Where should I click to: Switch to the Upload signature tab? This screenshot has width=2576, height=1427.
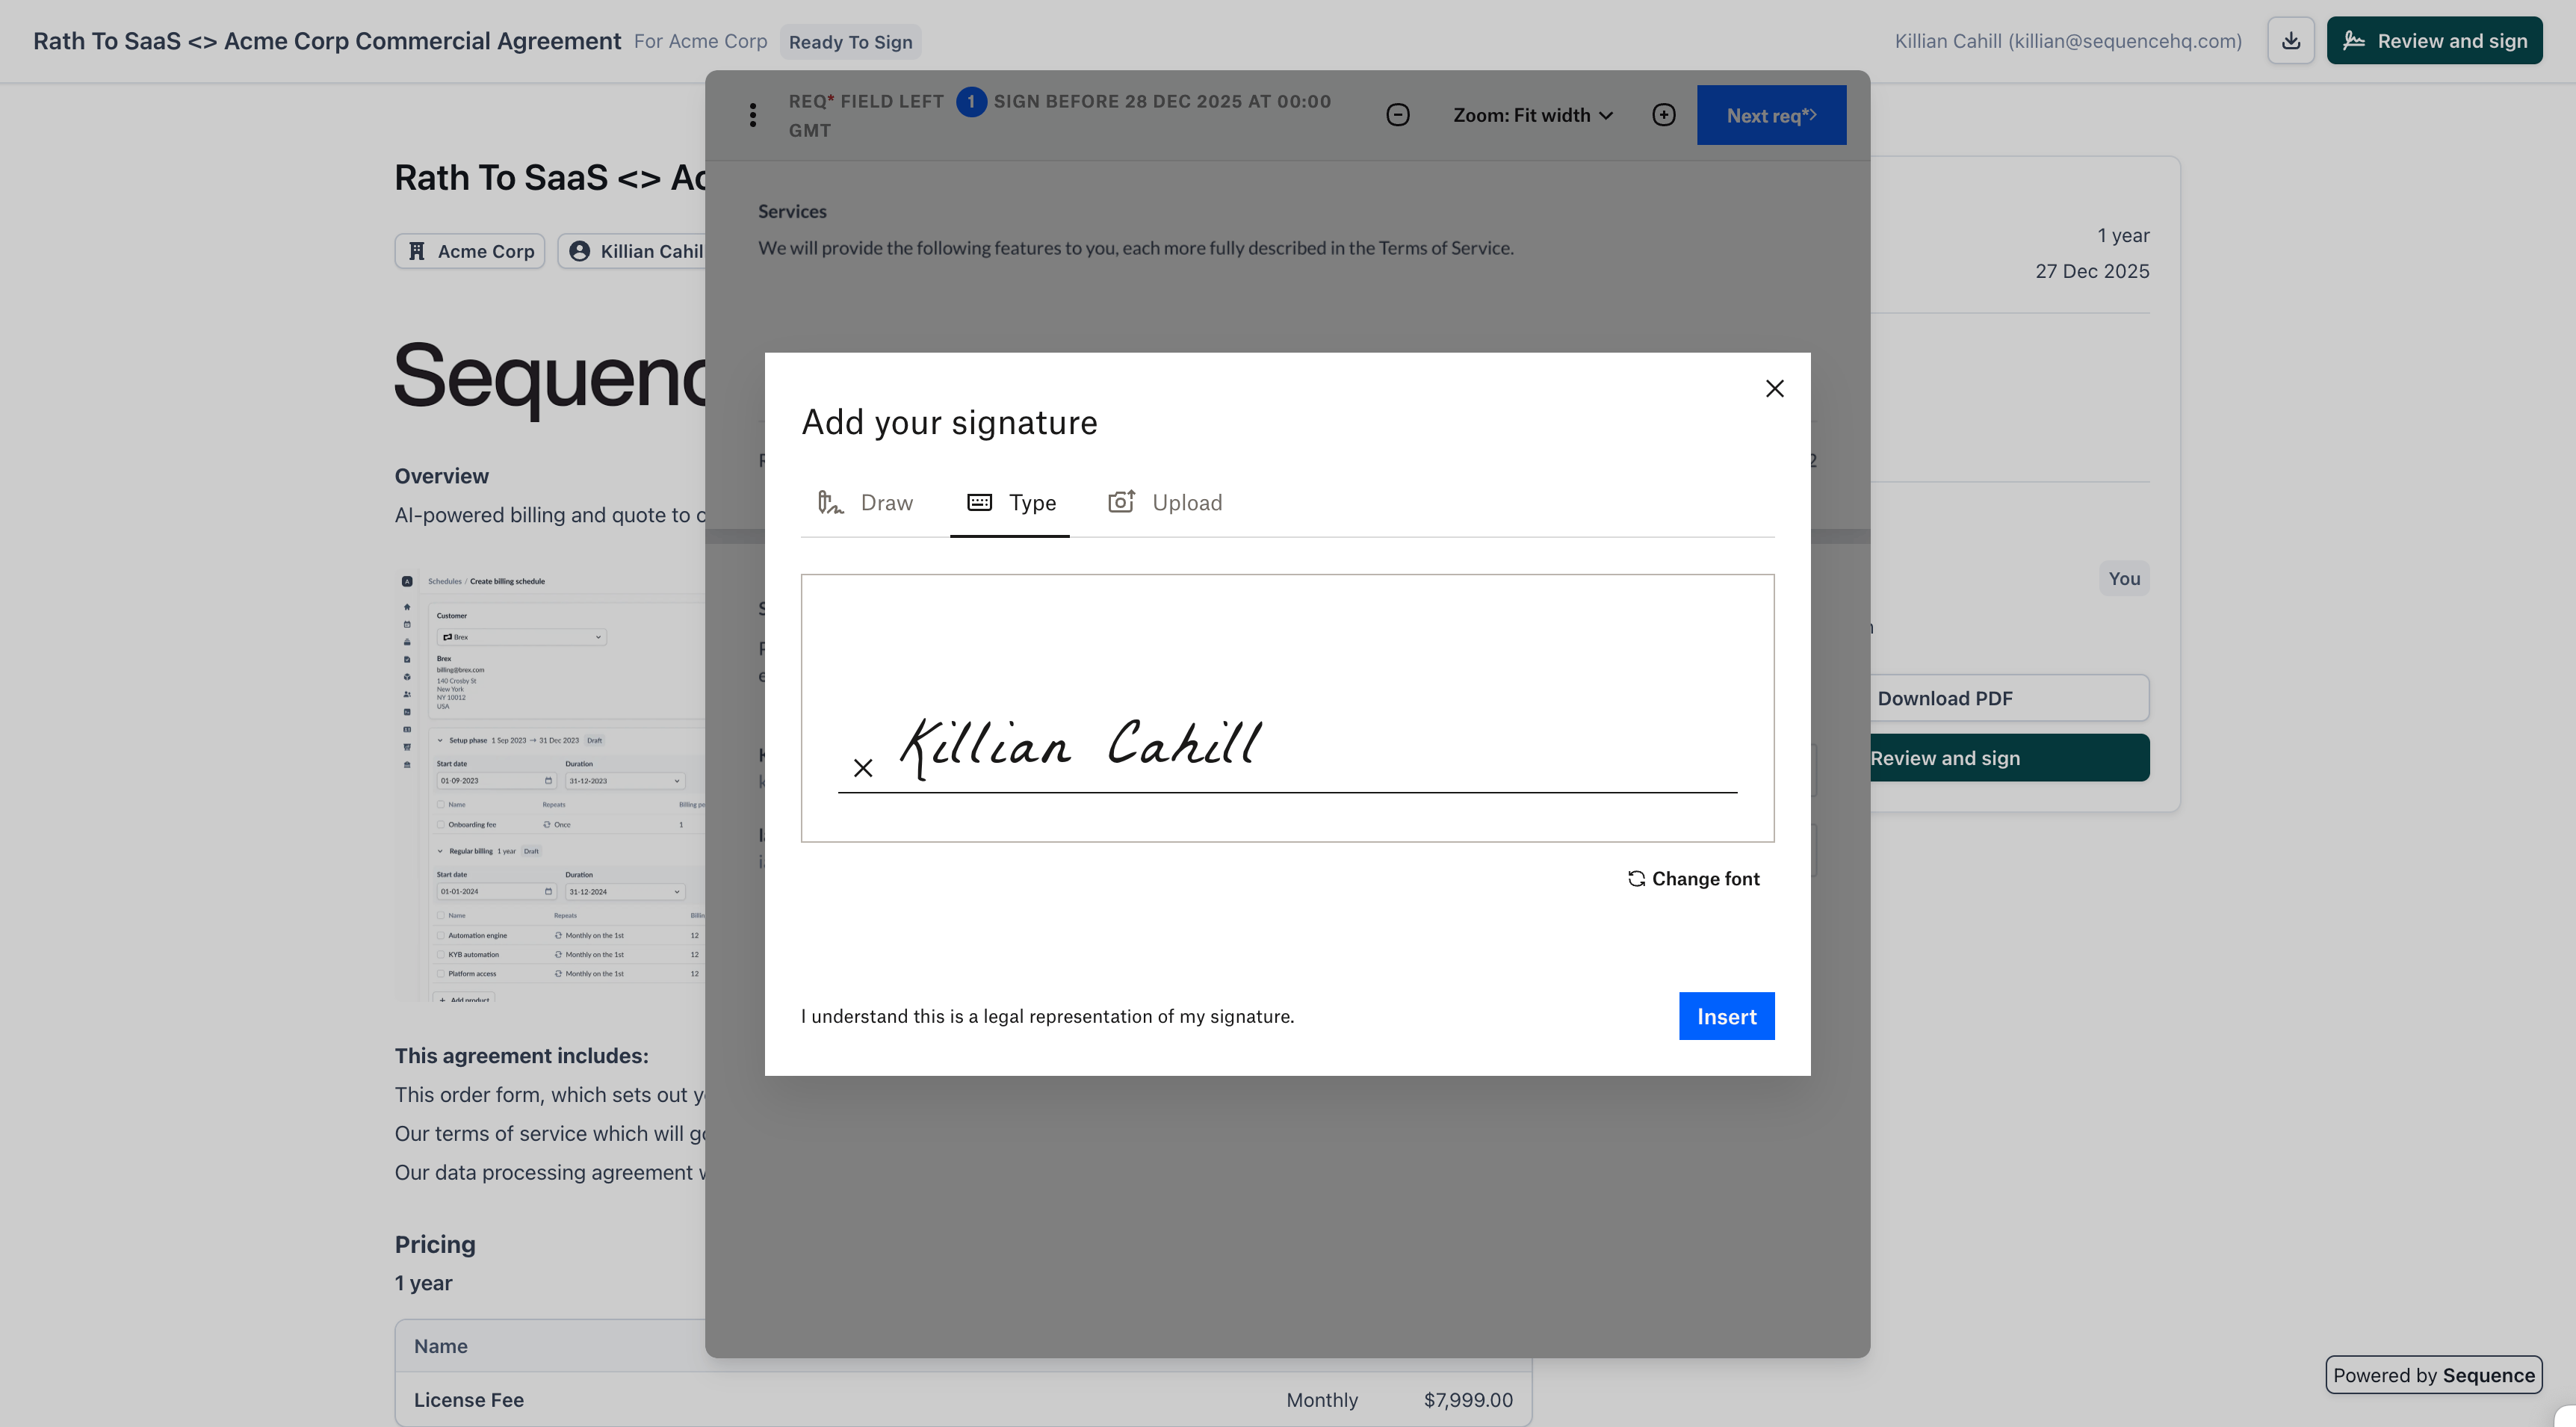point(1164,502)
